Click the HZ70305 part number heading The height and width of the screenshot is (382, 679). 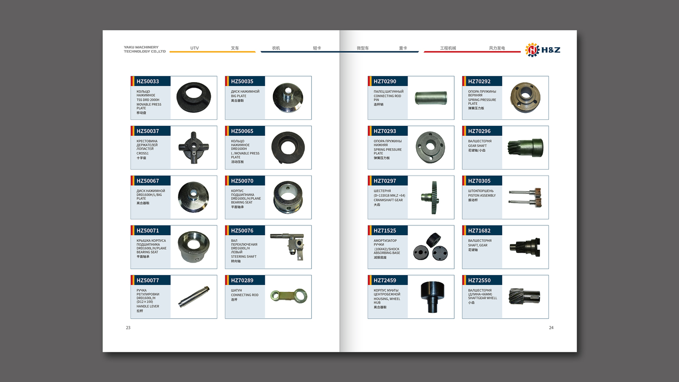479,181
